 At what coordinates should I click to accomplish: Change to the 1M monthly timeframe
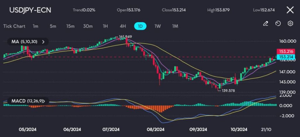[x=175, y=26]
